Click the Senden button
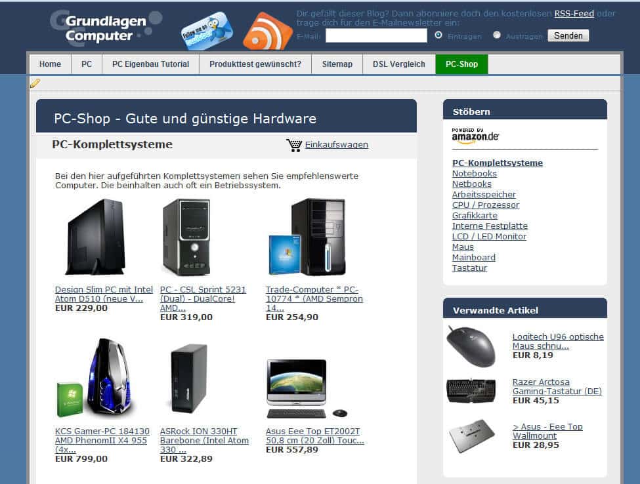 (568, 35)
